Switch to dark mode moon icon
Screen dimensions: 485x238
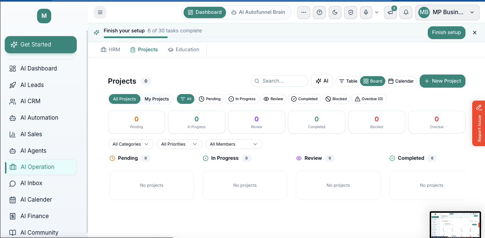[x=335, y=12]
